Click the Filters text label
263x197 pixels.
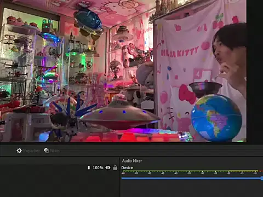(55, 151)
